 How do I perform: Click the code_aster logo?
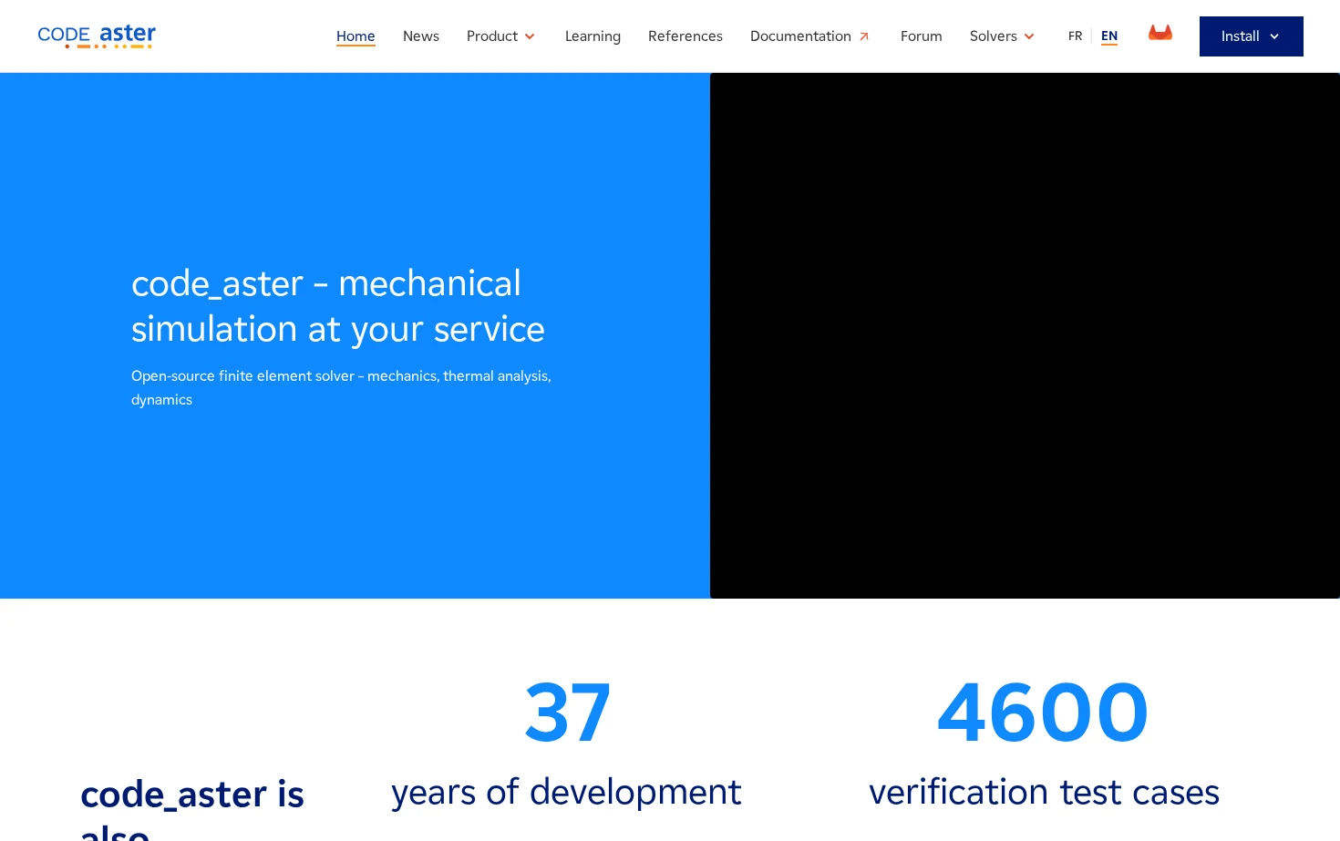click(x=97, y=36)
